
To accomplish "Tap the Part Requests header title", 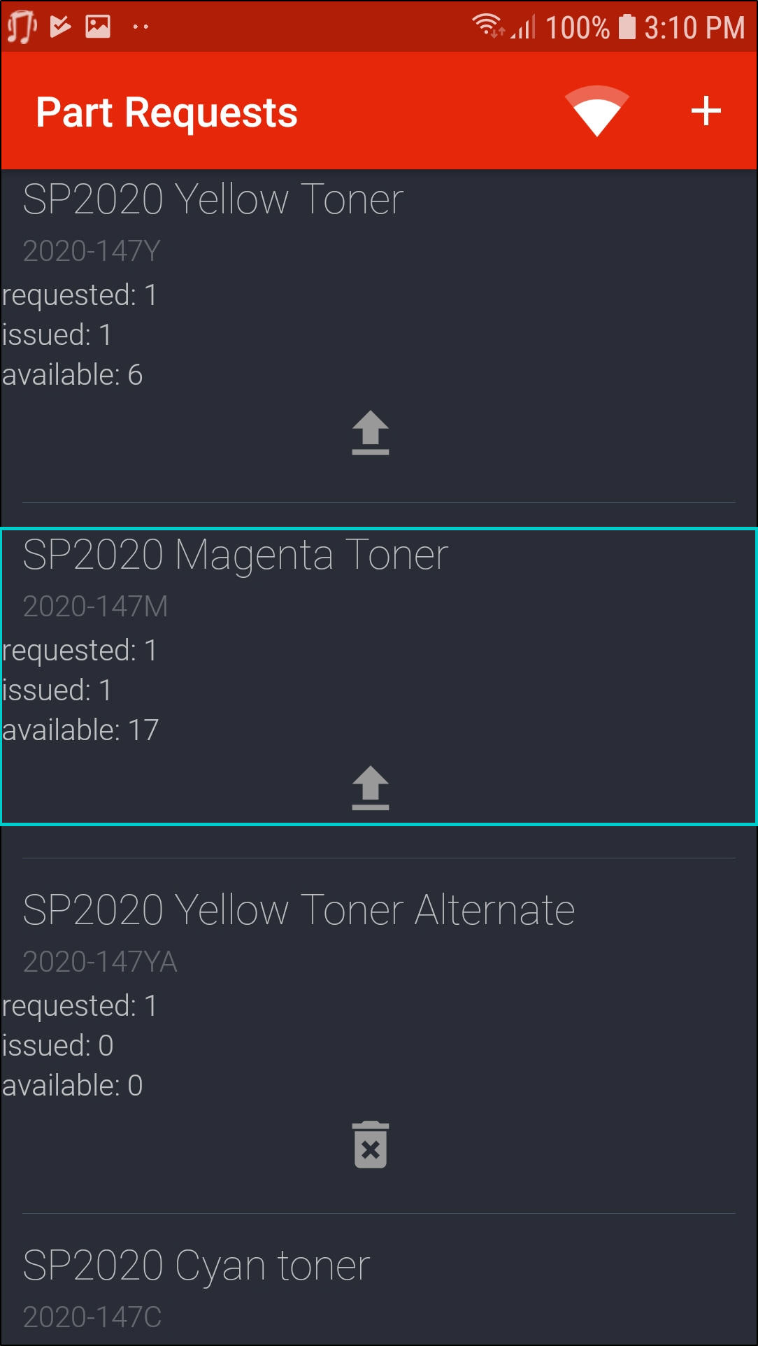I will (166, 113).
